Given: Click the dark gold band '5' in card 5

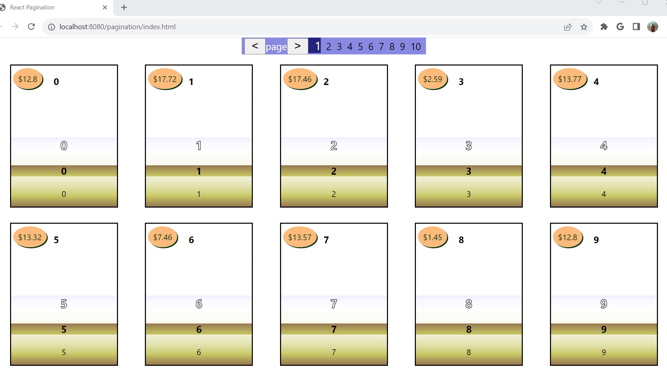Looking at the screenshot, I should (x=64, y=330).
